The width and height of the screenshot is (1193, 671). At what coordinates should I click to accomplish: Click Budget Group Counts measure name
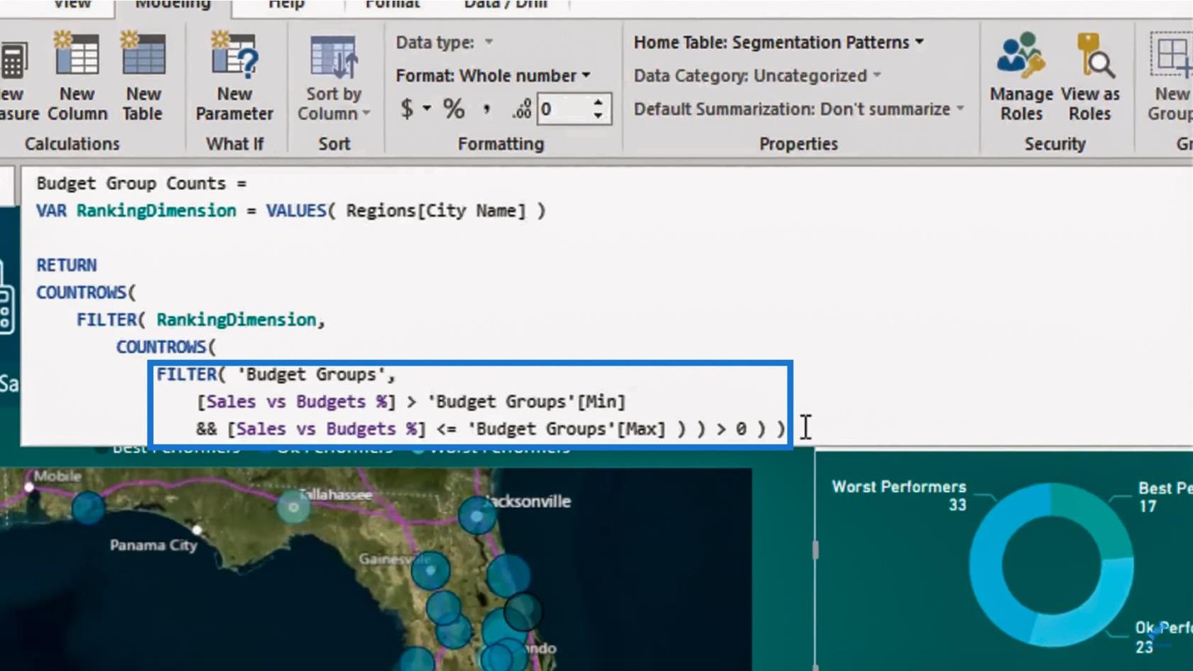pos(131,184)
